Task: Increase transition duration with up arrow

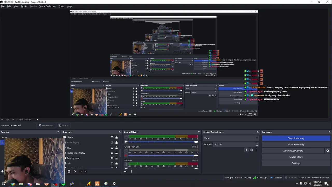Action: tap(257, 143)
